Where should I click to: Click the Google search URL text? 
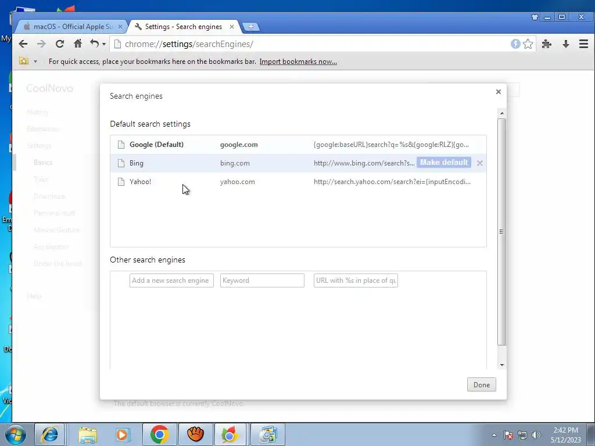click(x=391, y=145)
